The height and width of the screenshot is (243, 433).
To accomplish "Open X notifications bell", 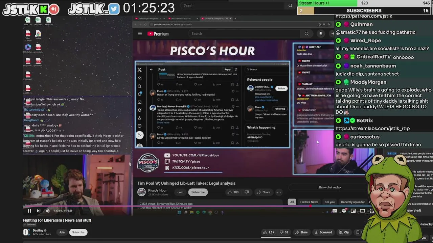I will (x=139, y=94).
